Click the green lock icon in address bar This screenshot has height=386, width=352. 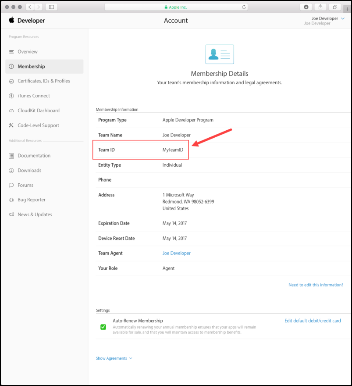(166, 7)
